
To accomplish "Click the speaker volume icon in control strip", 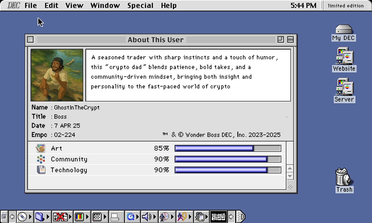I will [147, 217].
